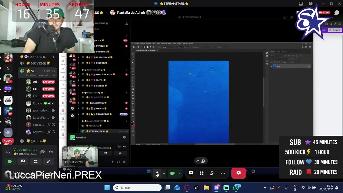Click the Buscar taskbar search field
Screen dimensions: 343x193
coord(137,188)
